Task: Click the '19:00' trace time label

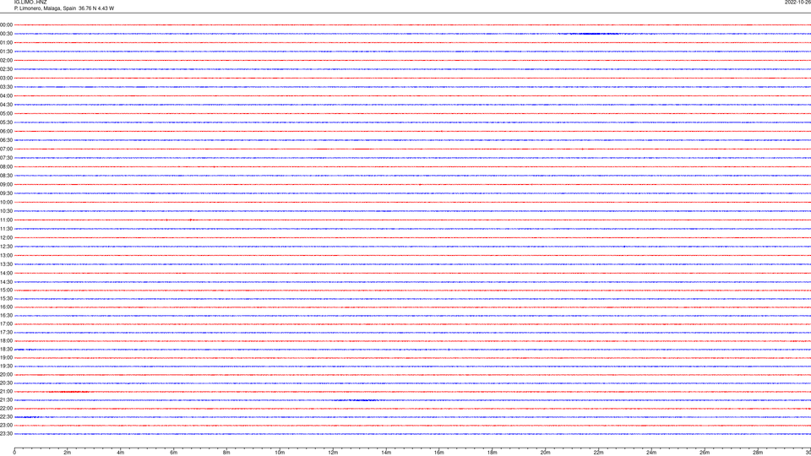Action: click(6, 358)
